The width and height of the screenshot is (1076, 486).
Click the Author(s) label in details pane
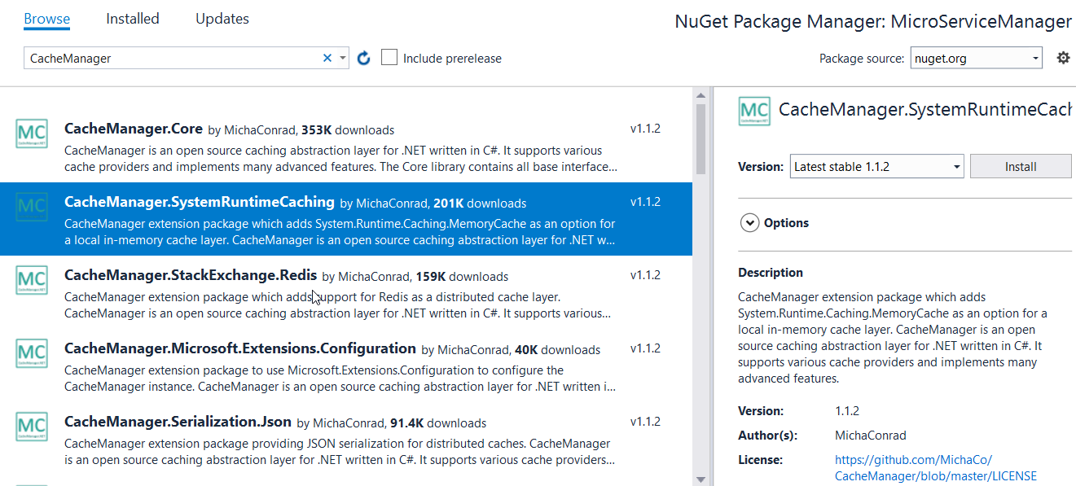pyautogui.click(x=767, y=436)
